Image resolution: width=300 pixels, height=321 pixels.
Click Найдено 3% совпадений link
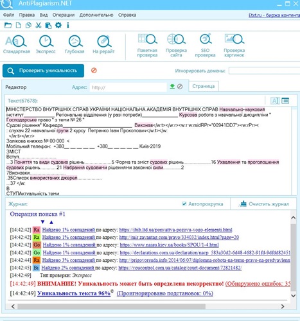click(69, 260)
